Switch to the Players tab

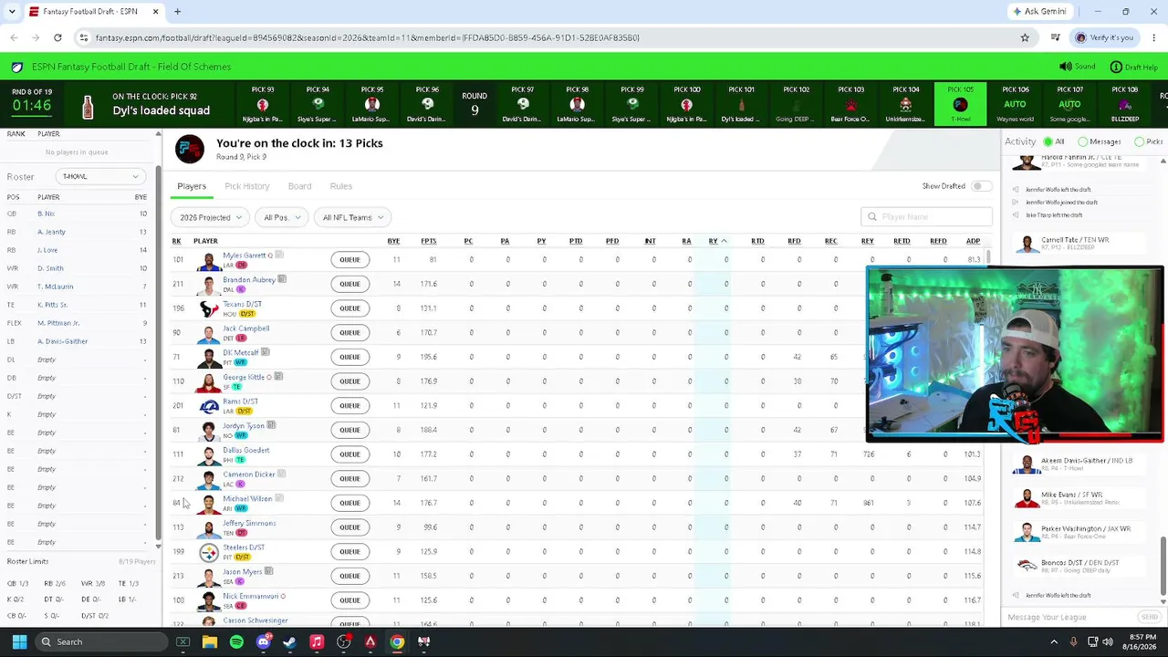(x=192, y=186)
